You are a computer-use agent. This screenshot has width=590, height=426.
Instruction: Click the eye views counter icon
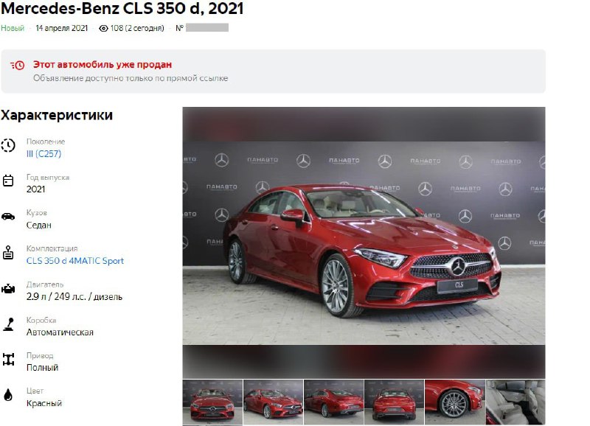[103, 28]
